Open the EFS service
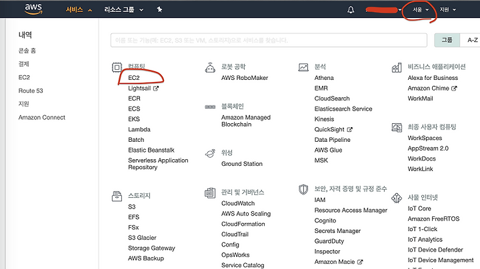480x269 pixels. (x=133, y=217)
